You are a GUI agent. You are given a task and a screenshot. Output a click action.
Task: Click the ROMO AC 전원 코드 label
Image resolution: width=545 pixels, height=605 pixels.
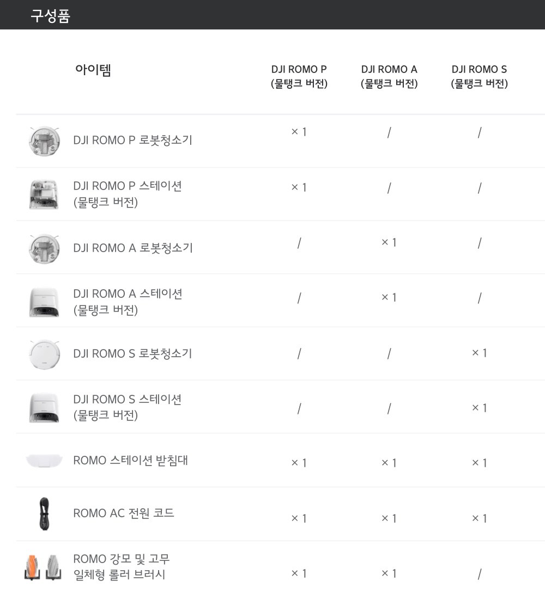coord(124,513)
